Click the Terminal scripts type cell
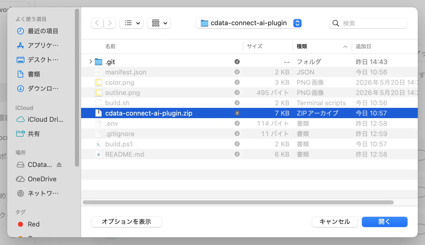Viewport: 425px width, 245px height. (321, 103)
